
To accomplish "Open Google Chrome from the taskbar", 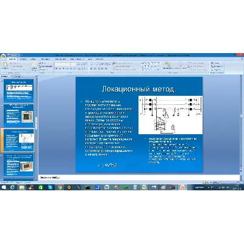I will tap(60, 187).
